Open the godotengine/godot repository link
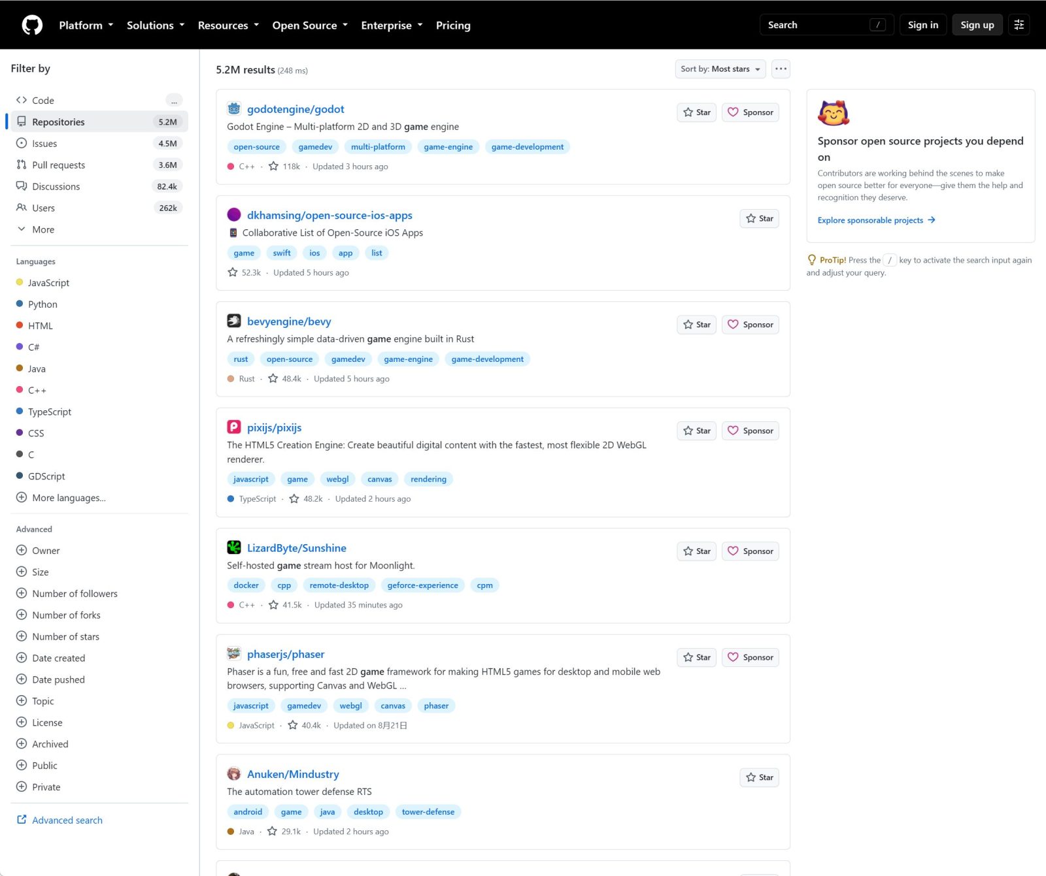This screenshot has height=876, width=1046. click(295, 109)
